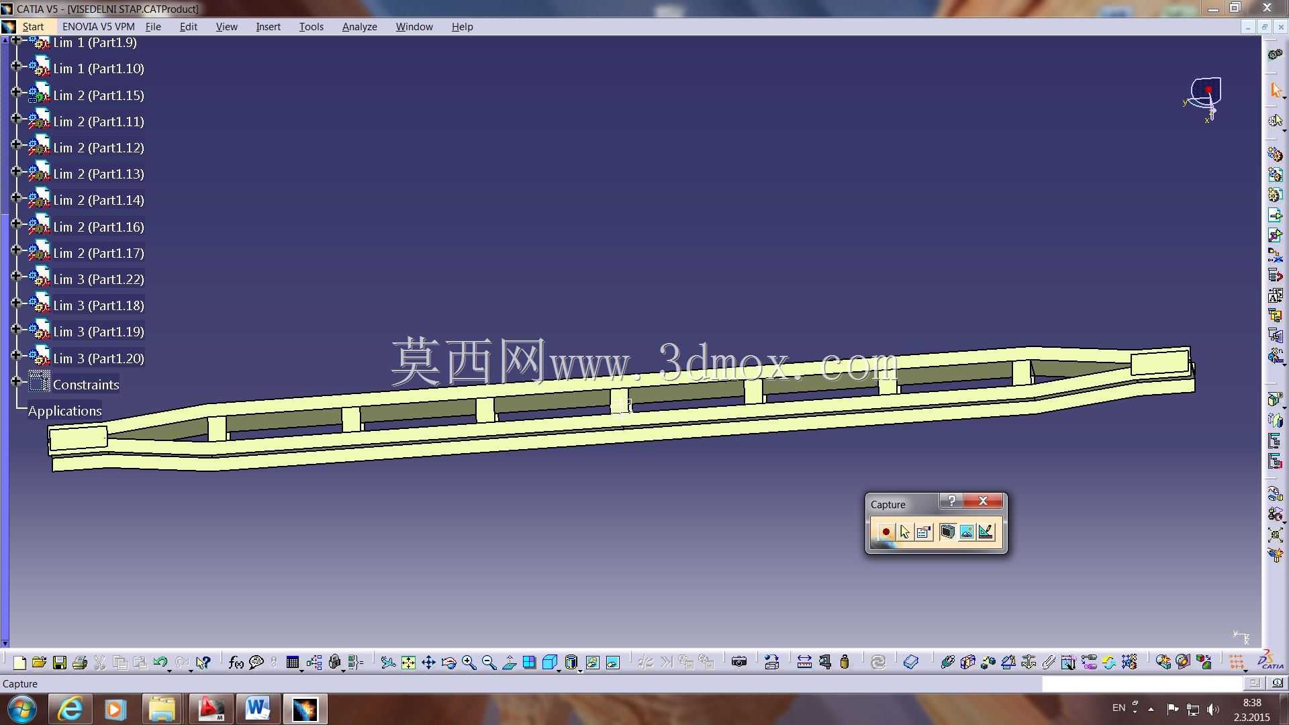Expand Lim 2 (Part1.13) node
Image resolution: width=1289 pixels, height=725 pixels.
pyautogui.click(x=16, y=171)
